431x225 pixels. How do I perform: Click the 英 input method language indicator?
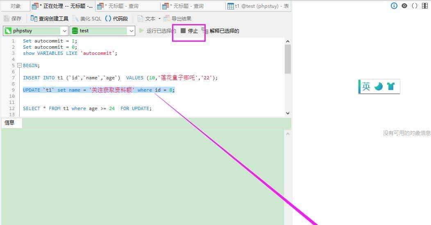click(x=366, y=86)
